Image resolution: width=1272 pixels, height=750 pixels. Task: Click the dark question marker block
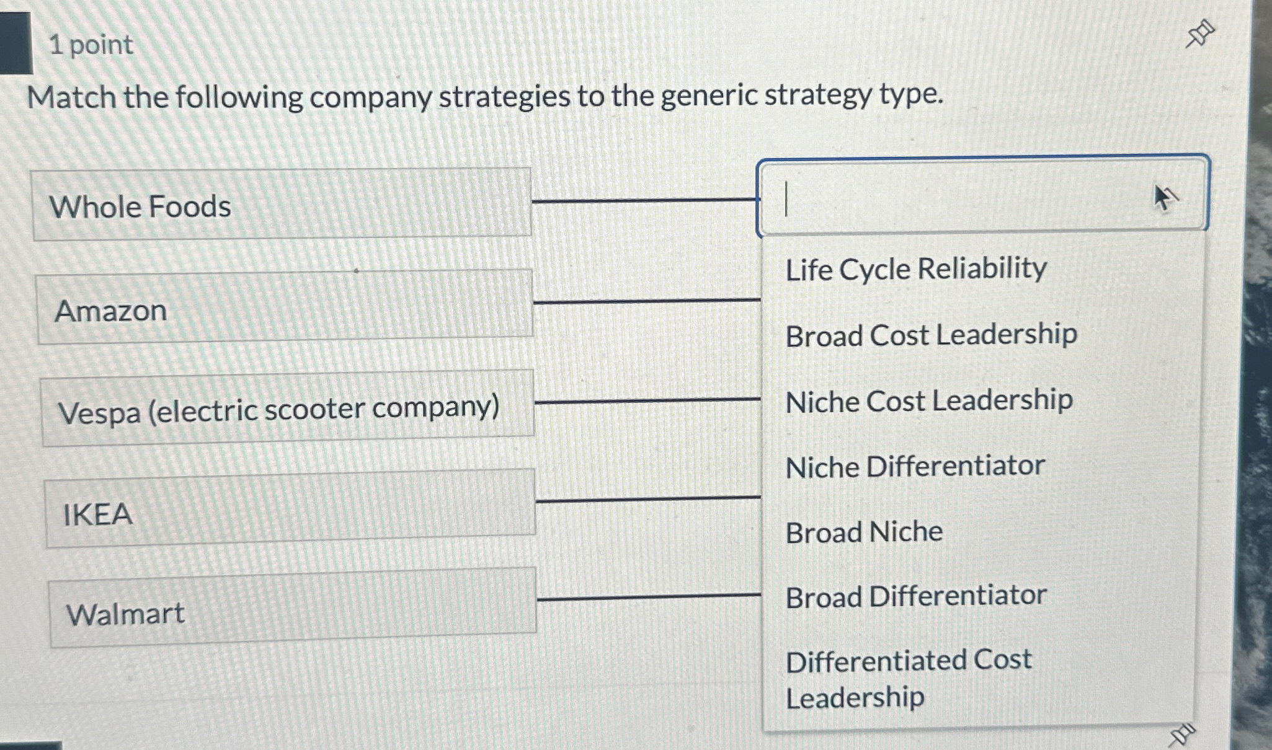[x=15, y=43]
